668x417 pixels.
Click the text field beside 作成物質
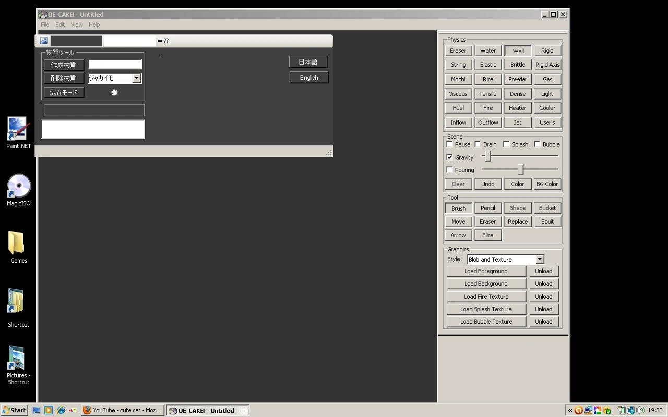[x=115, y=64]
